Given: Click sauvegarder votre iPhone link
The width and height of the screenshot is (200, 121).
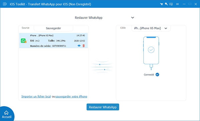Looking at the screenshot, I should pos(71,96).
